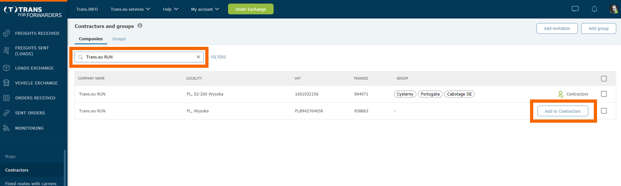Click the VAT number 1651032156
This screenshot has width=621, height=186.
pyautogui.click(x=306, y=94)
